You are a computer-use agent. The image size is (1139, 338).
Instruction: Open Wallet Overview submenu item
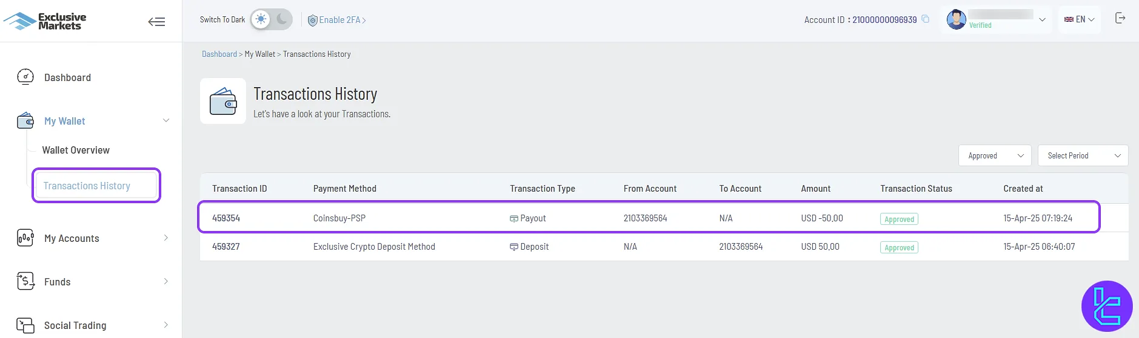point(76,150)
